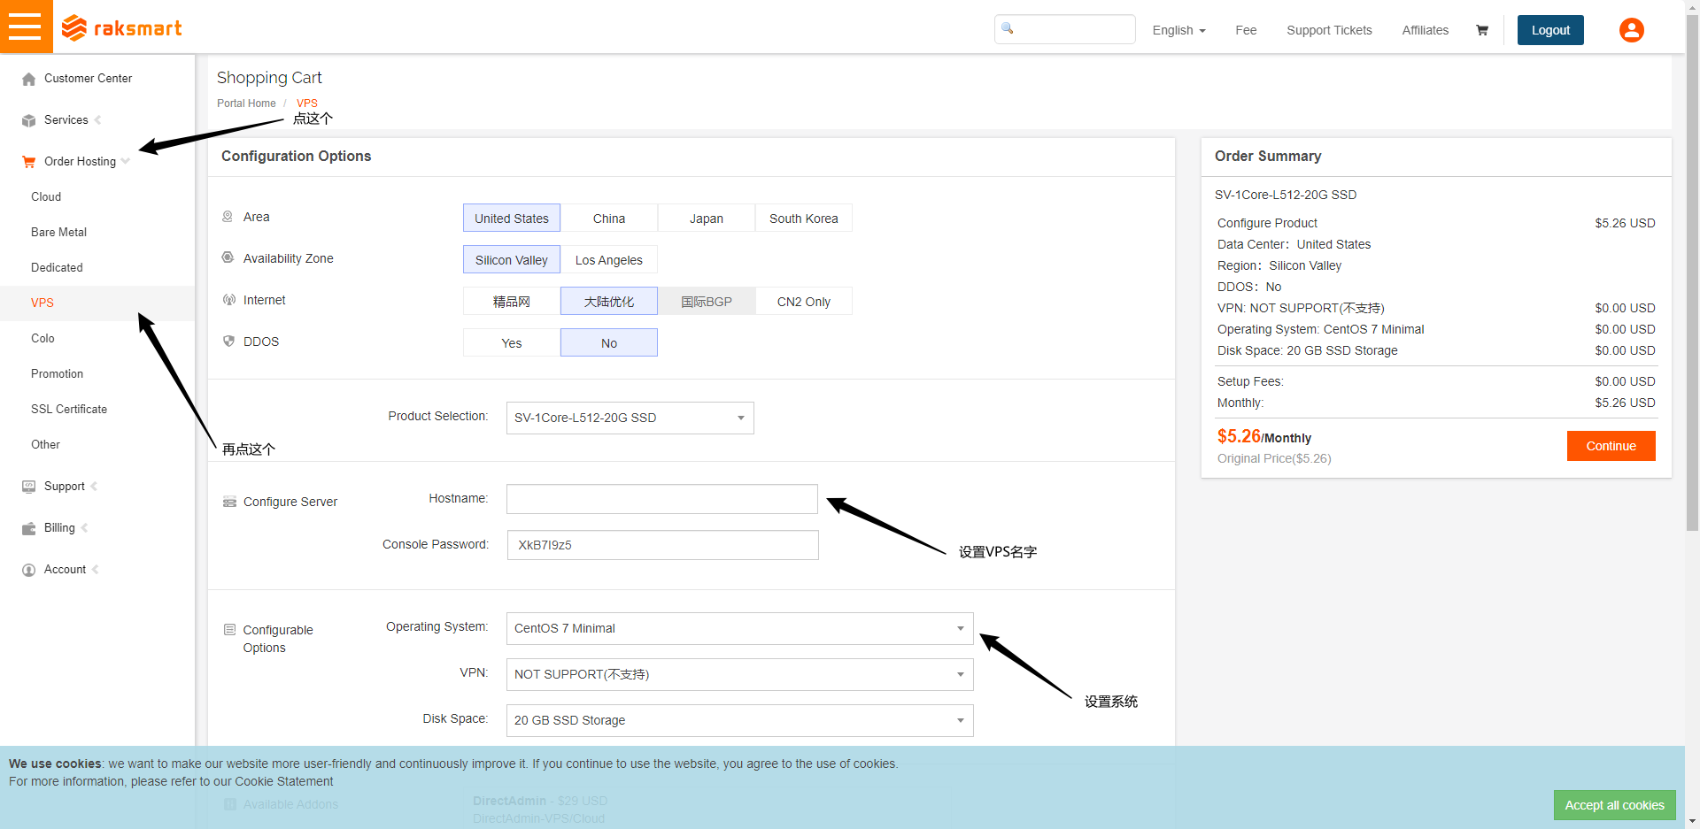Click Accept all cookies button
Viewport: 1700px width, 829px height.
point(1613,805)
